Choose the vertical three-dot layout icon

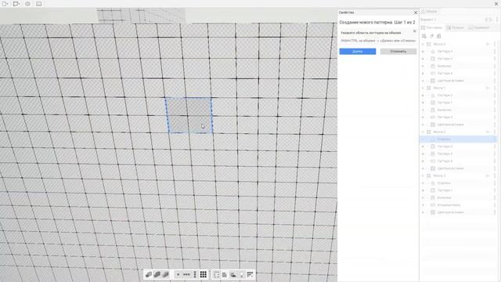tap(195, 275)
